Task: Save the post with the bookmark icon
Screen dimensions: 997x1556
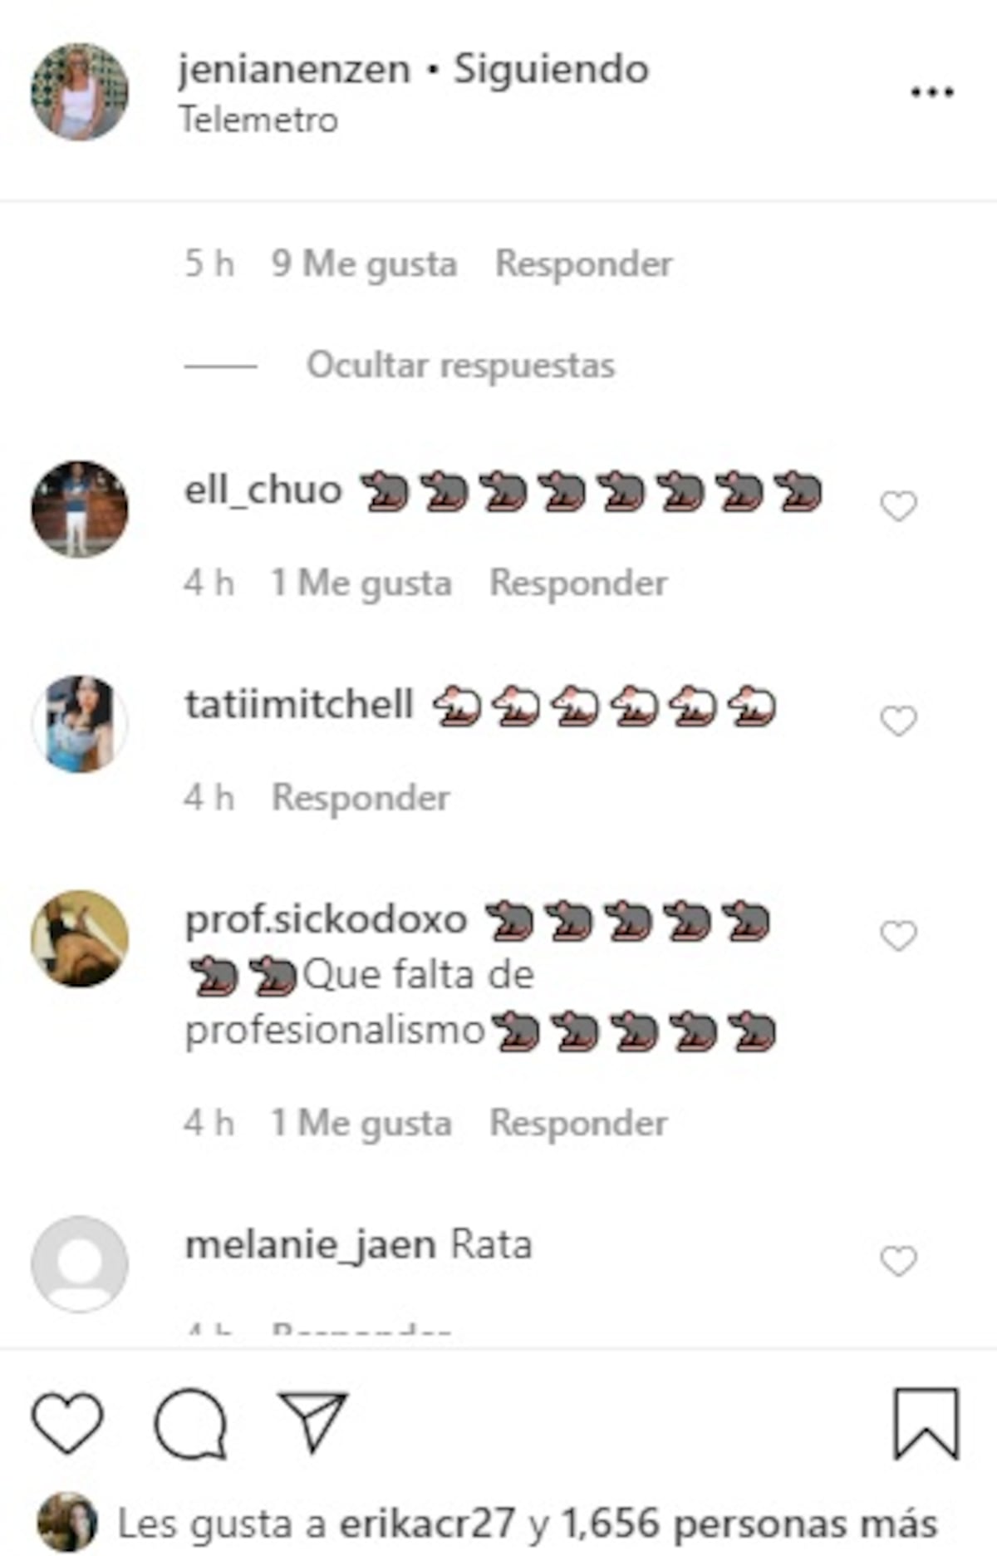Action: pyautogui.click(x=926, y=1424)
